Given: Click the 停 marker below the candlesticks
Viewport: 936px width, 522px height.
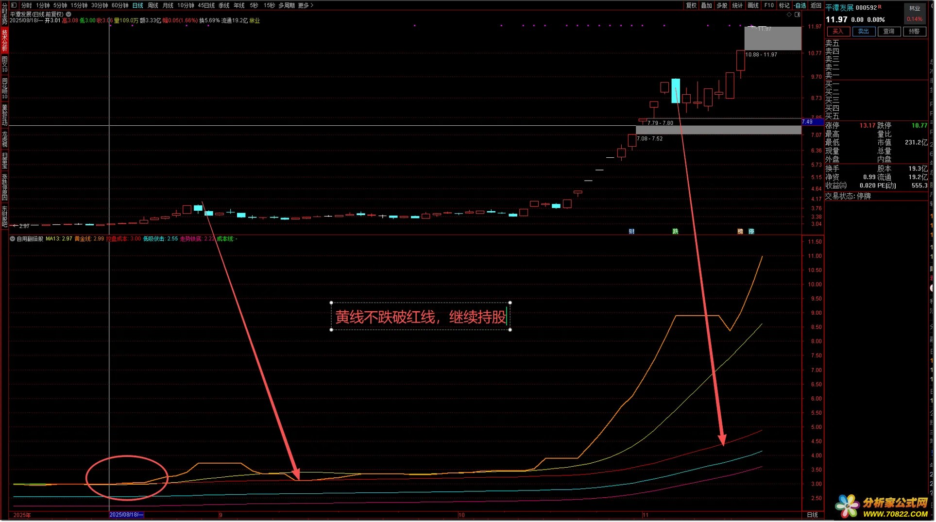Looking at the screenshot, I should [x=751, y=232].
